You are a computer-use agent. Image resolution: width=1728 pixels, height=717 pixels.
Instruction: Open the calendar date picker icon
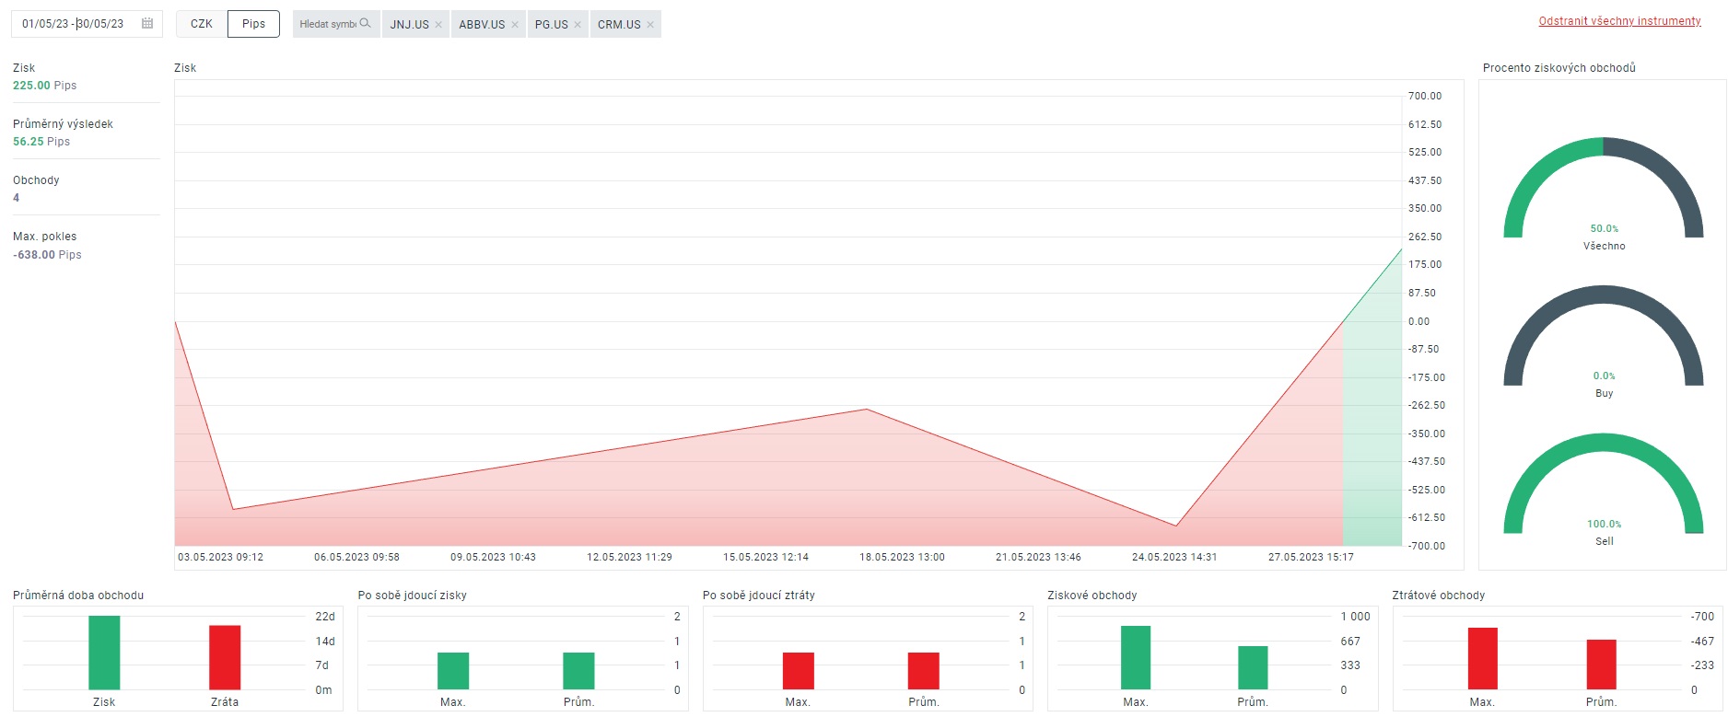147,24
